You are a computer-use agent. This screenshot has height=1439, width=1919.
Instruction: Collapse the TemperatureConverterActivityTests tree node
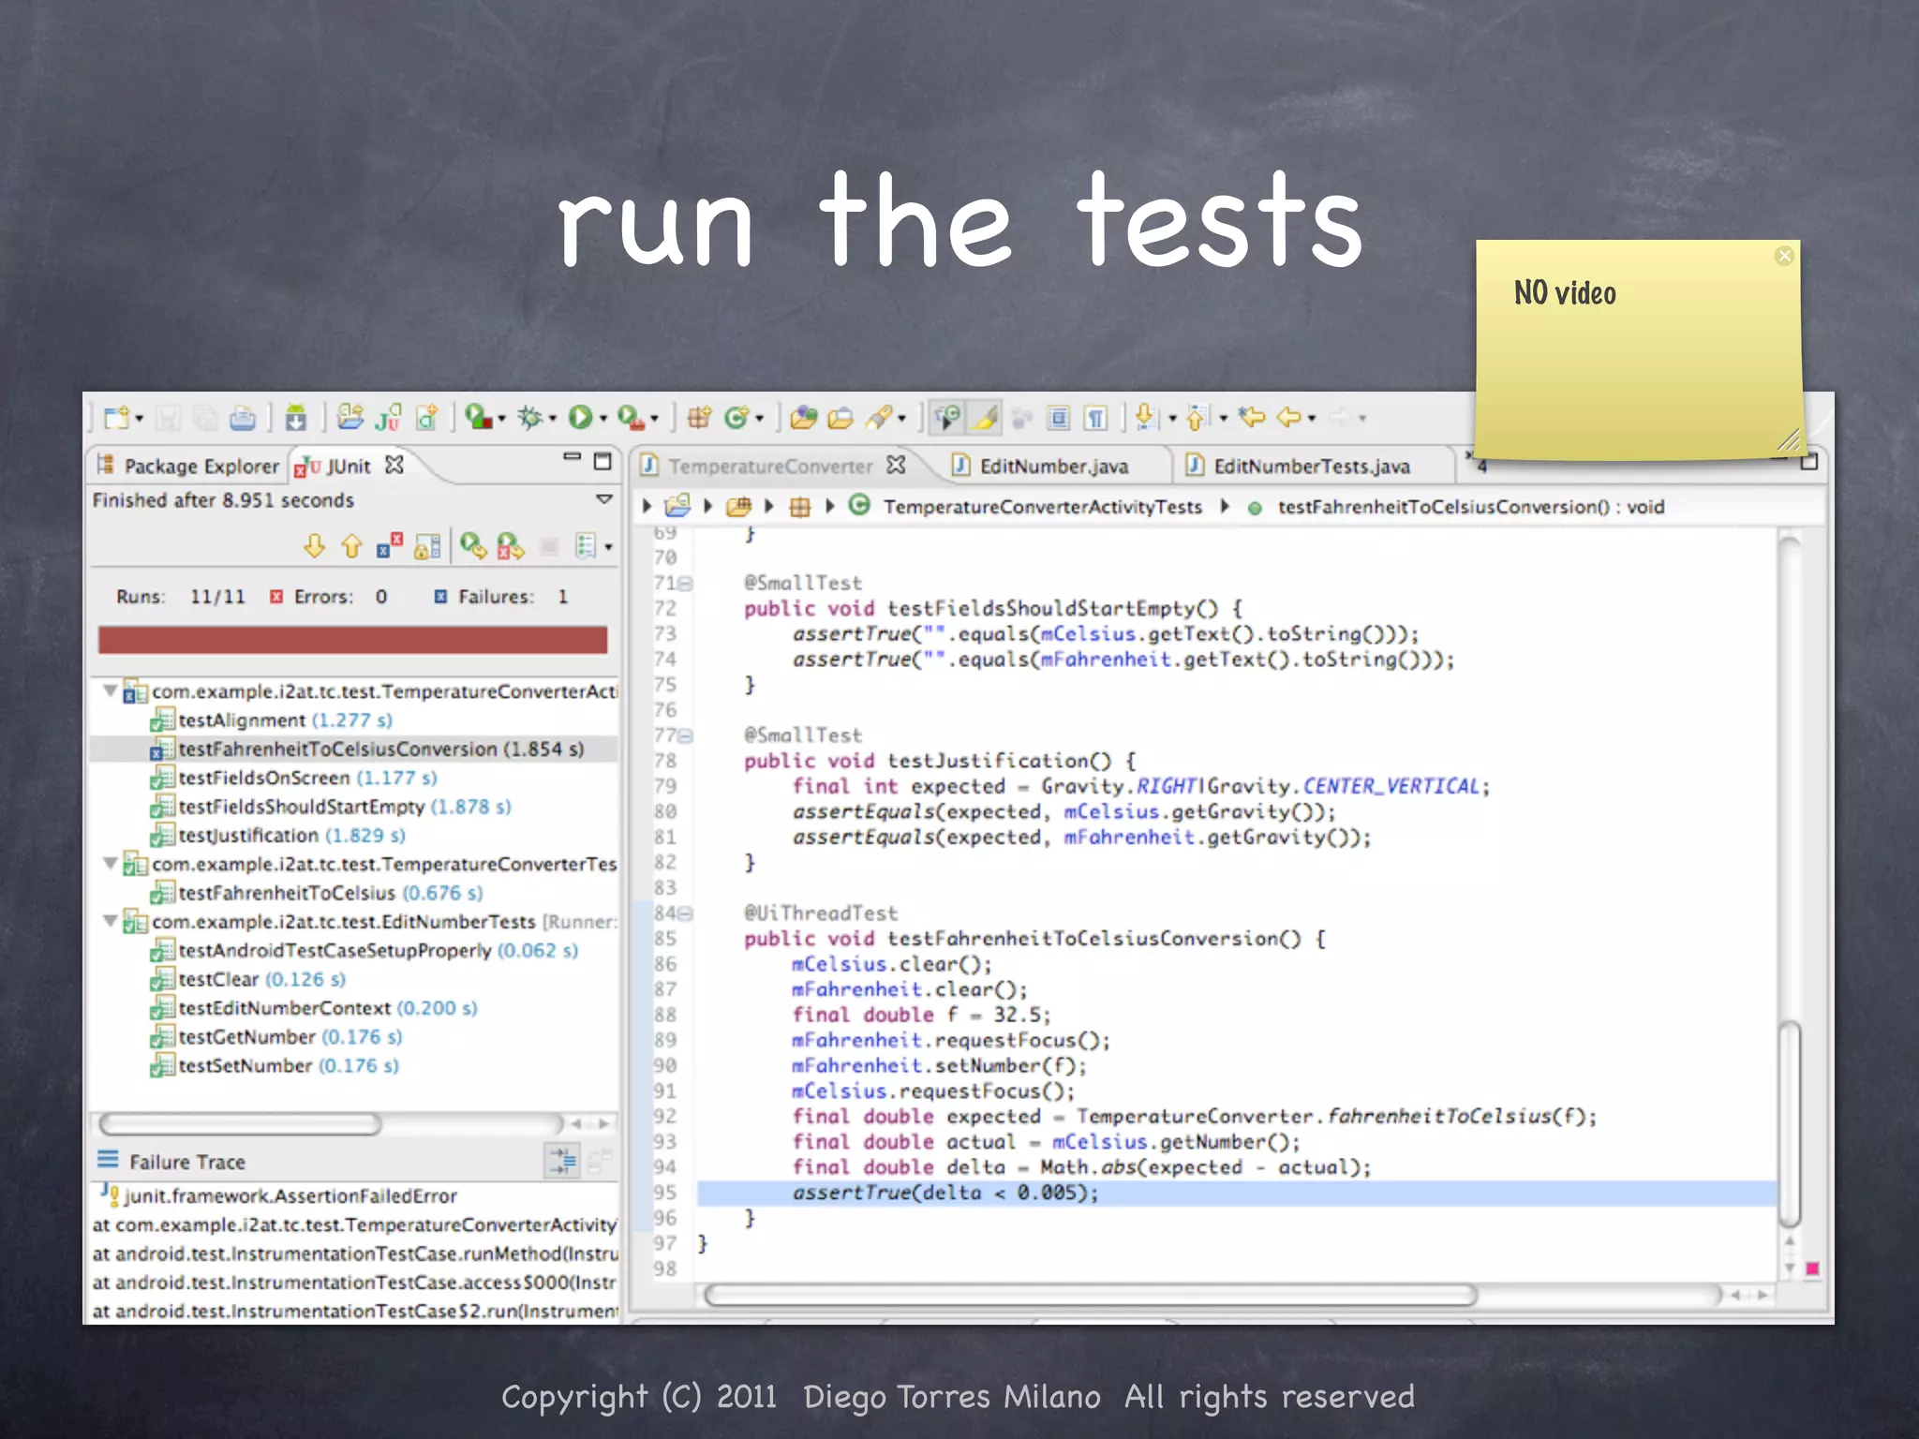pyautogui.click(x=110, y=690)
